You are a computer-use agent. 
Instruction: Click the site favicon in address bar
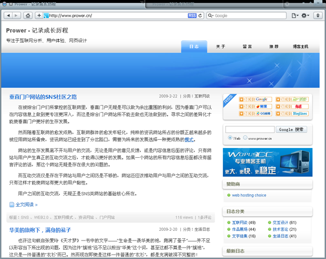coord(46,16)
